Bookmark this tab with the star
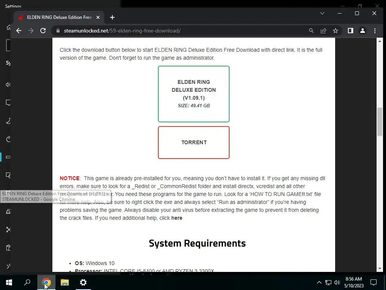Viewport: 386px width, 290px height. 335,31
